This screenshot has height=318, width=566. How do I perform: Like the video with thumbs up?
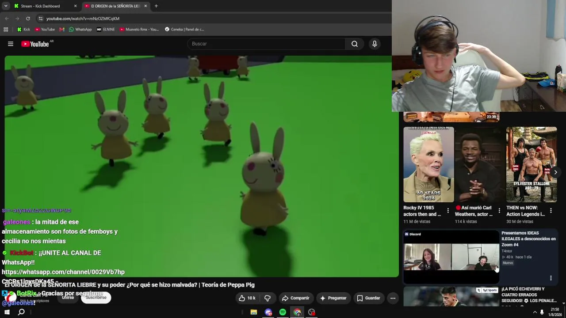(x=247, y=298)
